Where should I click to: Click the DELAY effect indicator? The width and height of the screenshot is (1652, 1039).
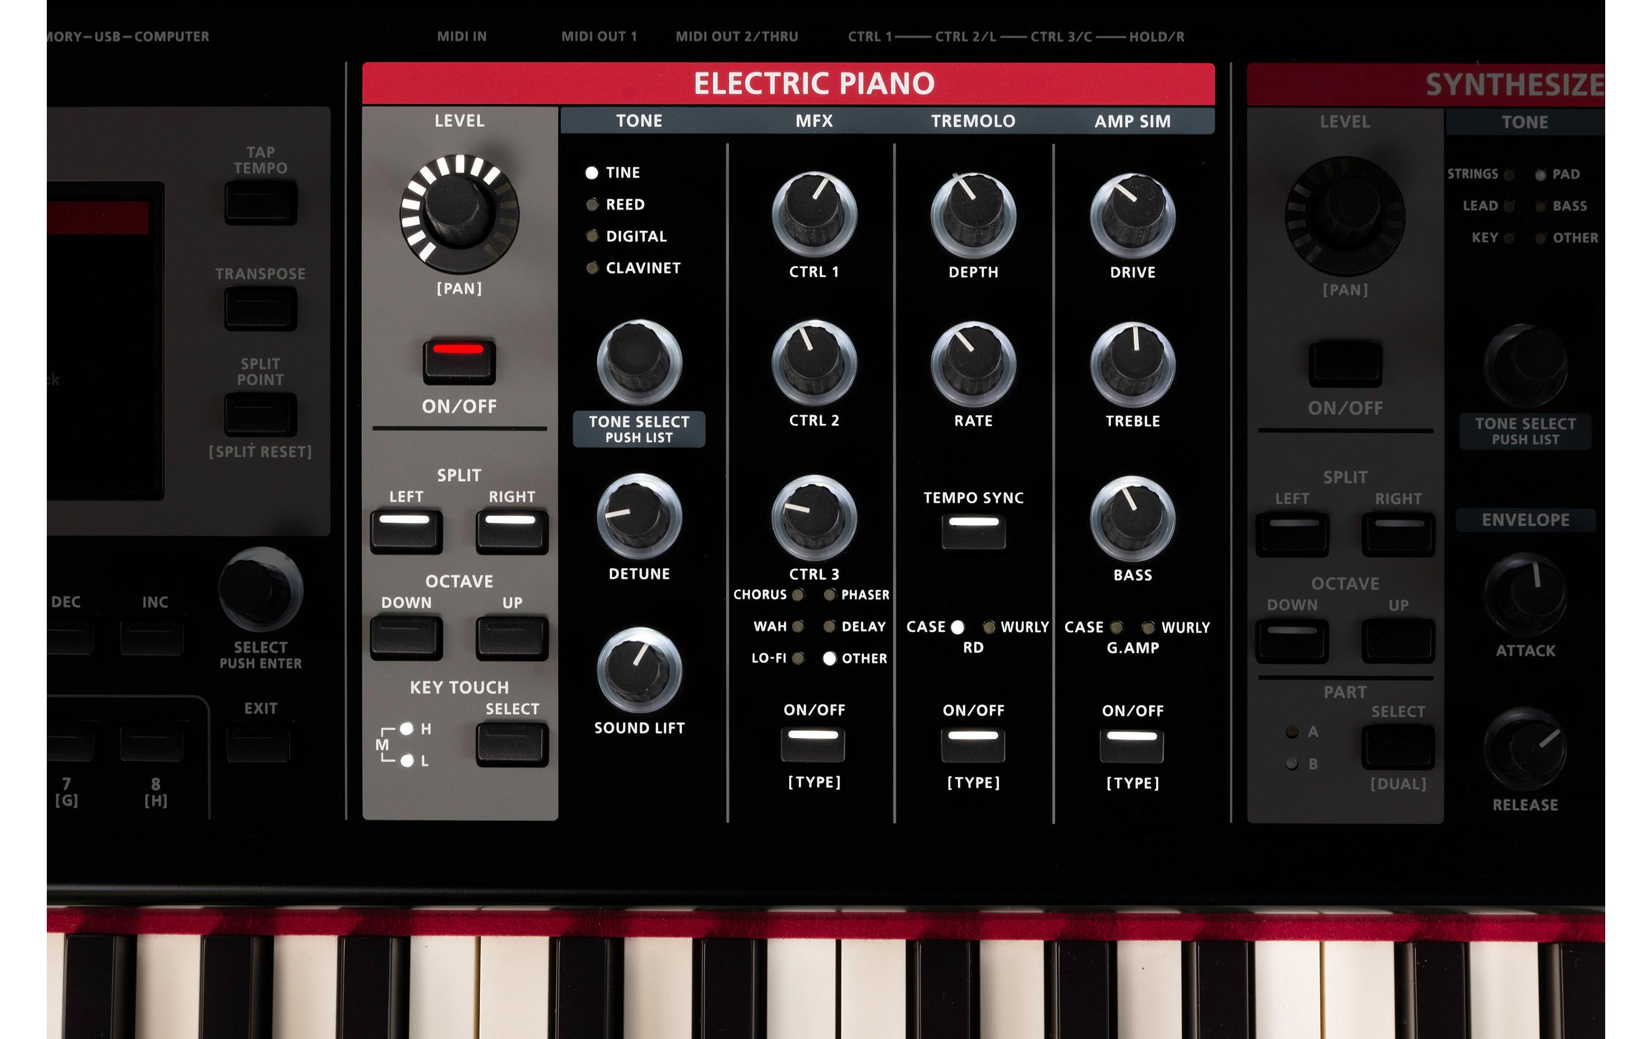pos(829,626)
